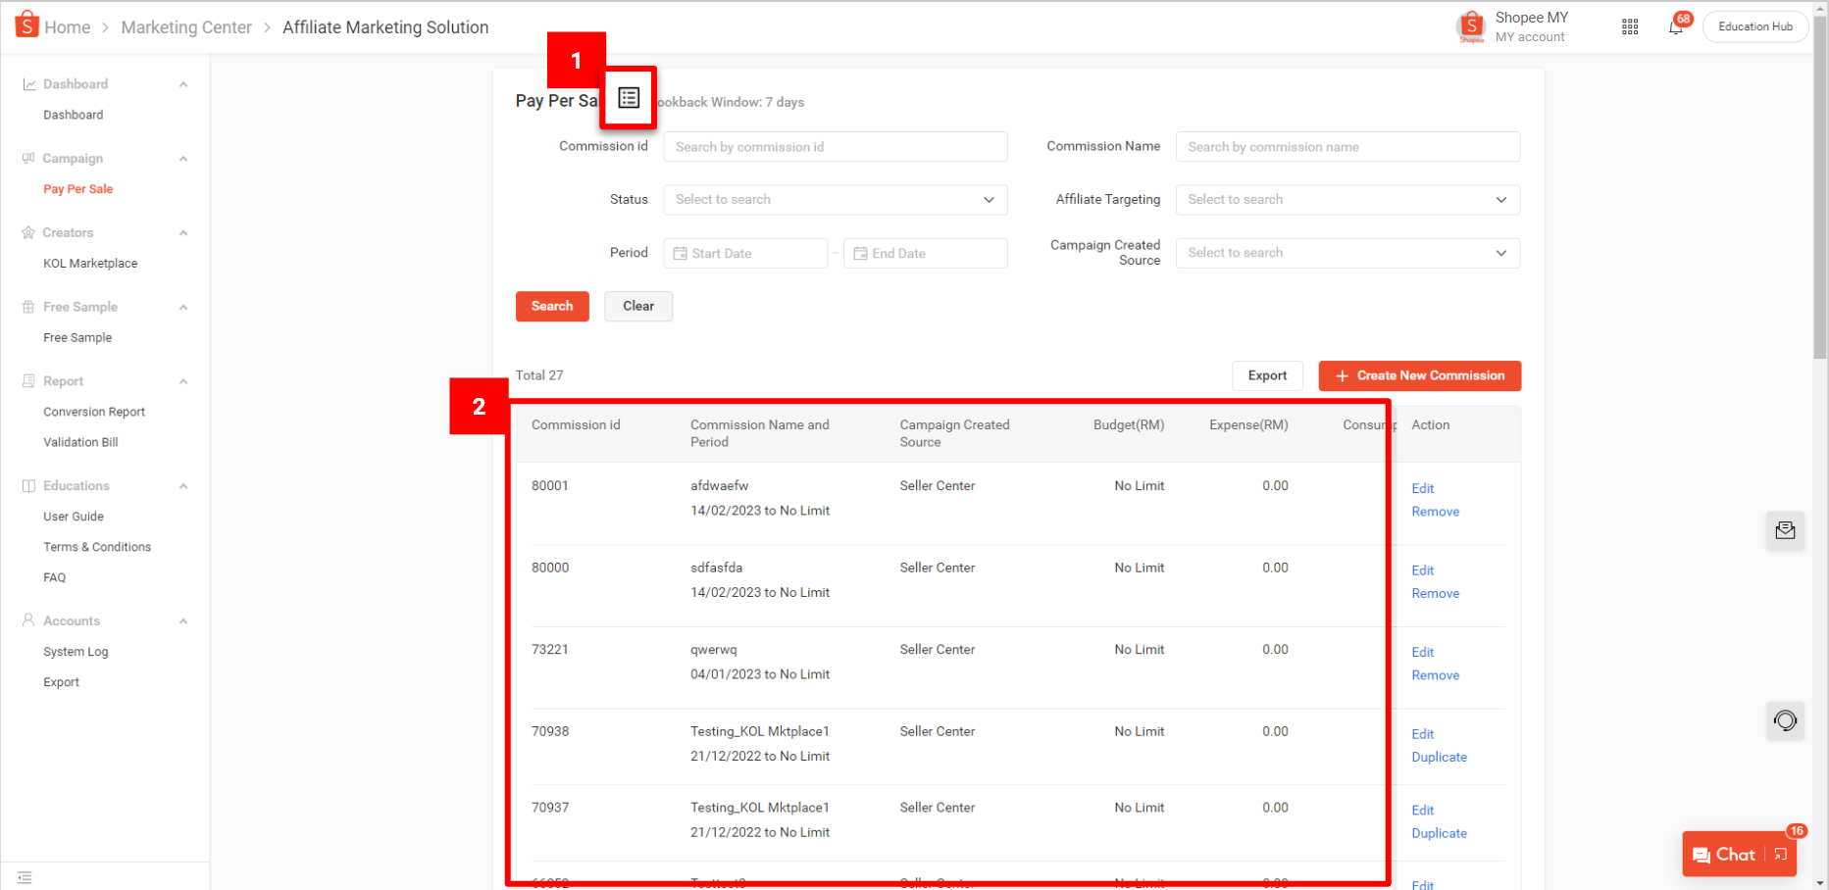This screenshot has width=1829, height=890.
Task: Click the Free Sample gift icon in the sidebar
Action: (x=29, y=306)
